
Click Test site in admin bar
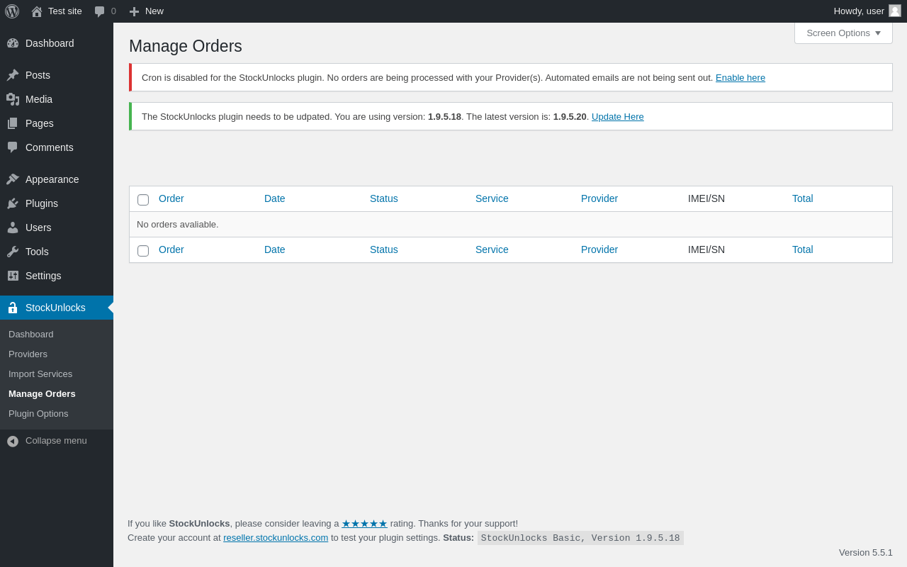coord(65,11)
